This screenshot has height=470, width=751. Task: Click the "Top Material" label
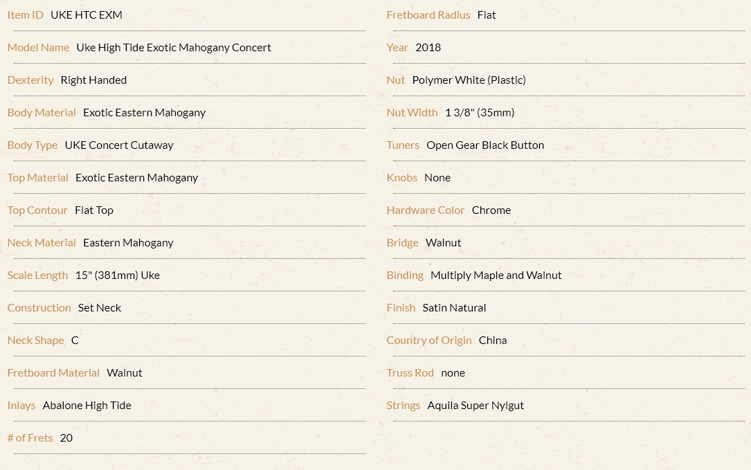38,178
